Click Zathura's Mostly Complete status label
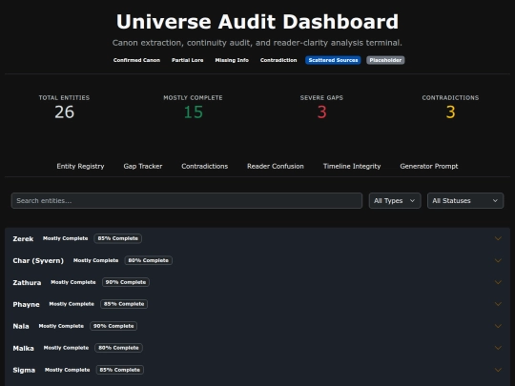 point(73,282)
